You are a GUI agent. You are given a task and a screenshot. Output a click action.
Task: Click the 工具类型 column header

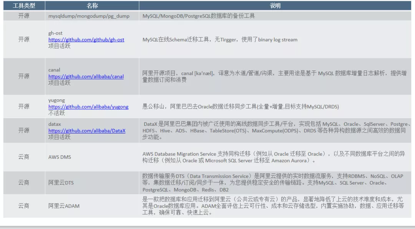[x=24, y=5]
